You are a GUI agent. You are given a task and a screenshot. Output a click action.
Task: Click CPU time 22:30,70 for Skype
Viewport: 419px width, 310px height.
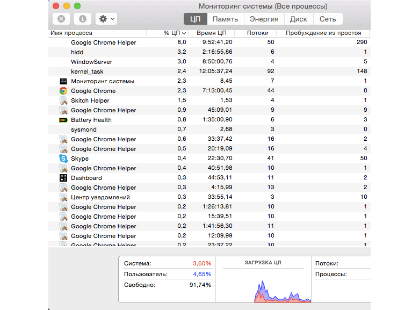pyautogui.click(x=220, y=158)
